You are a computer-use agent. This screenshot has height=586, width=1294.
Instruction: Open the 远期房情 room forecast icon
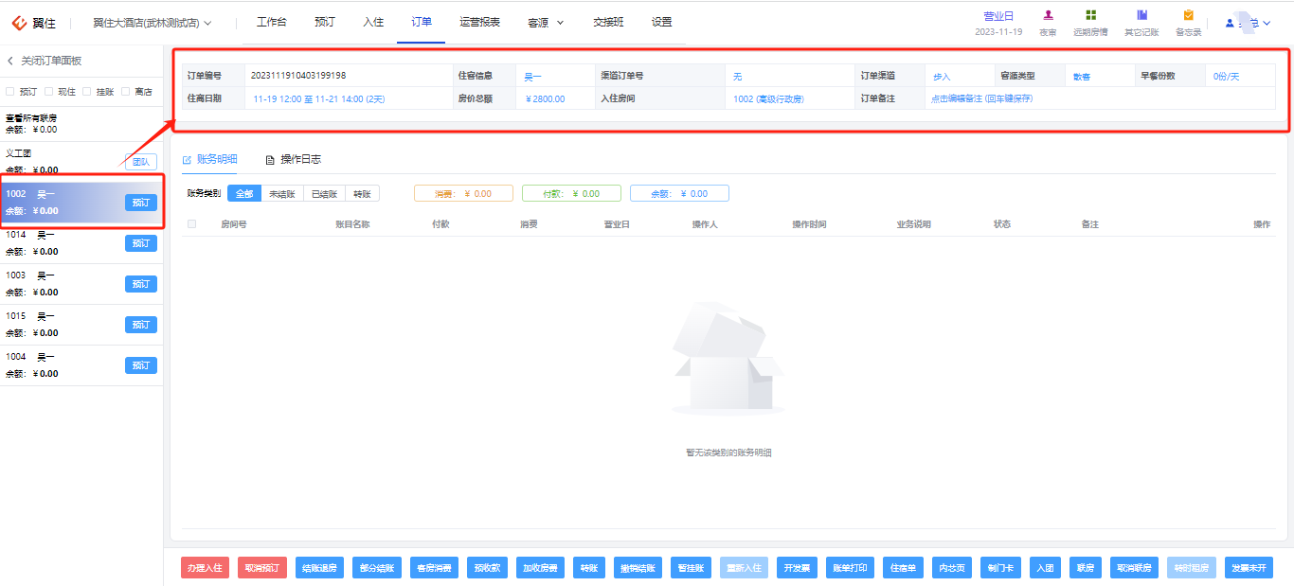[1090, 15]
